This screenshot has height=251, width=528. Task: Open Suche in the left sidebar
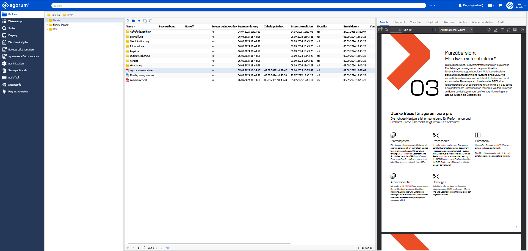click(x=22, y=29)
